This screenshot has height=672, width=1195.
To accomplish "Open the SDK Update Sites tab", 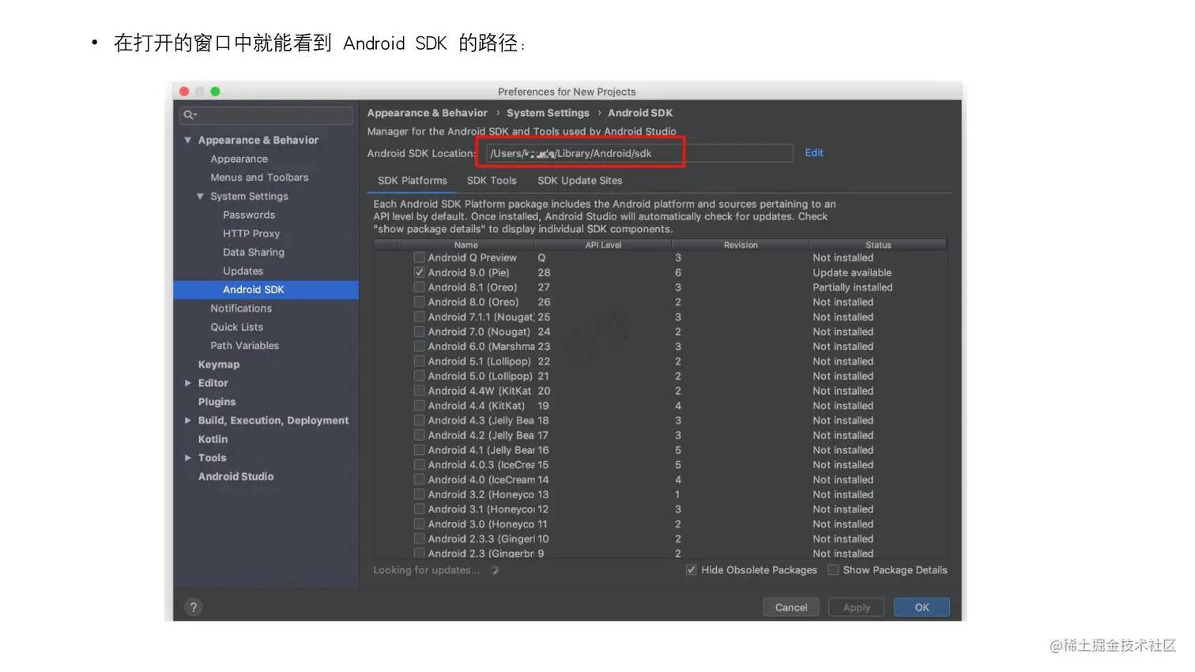I will coord(579,180).
